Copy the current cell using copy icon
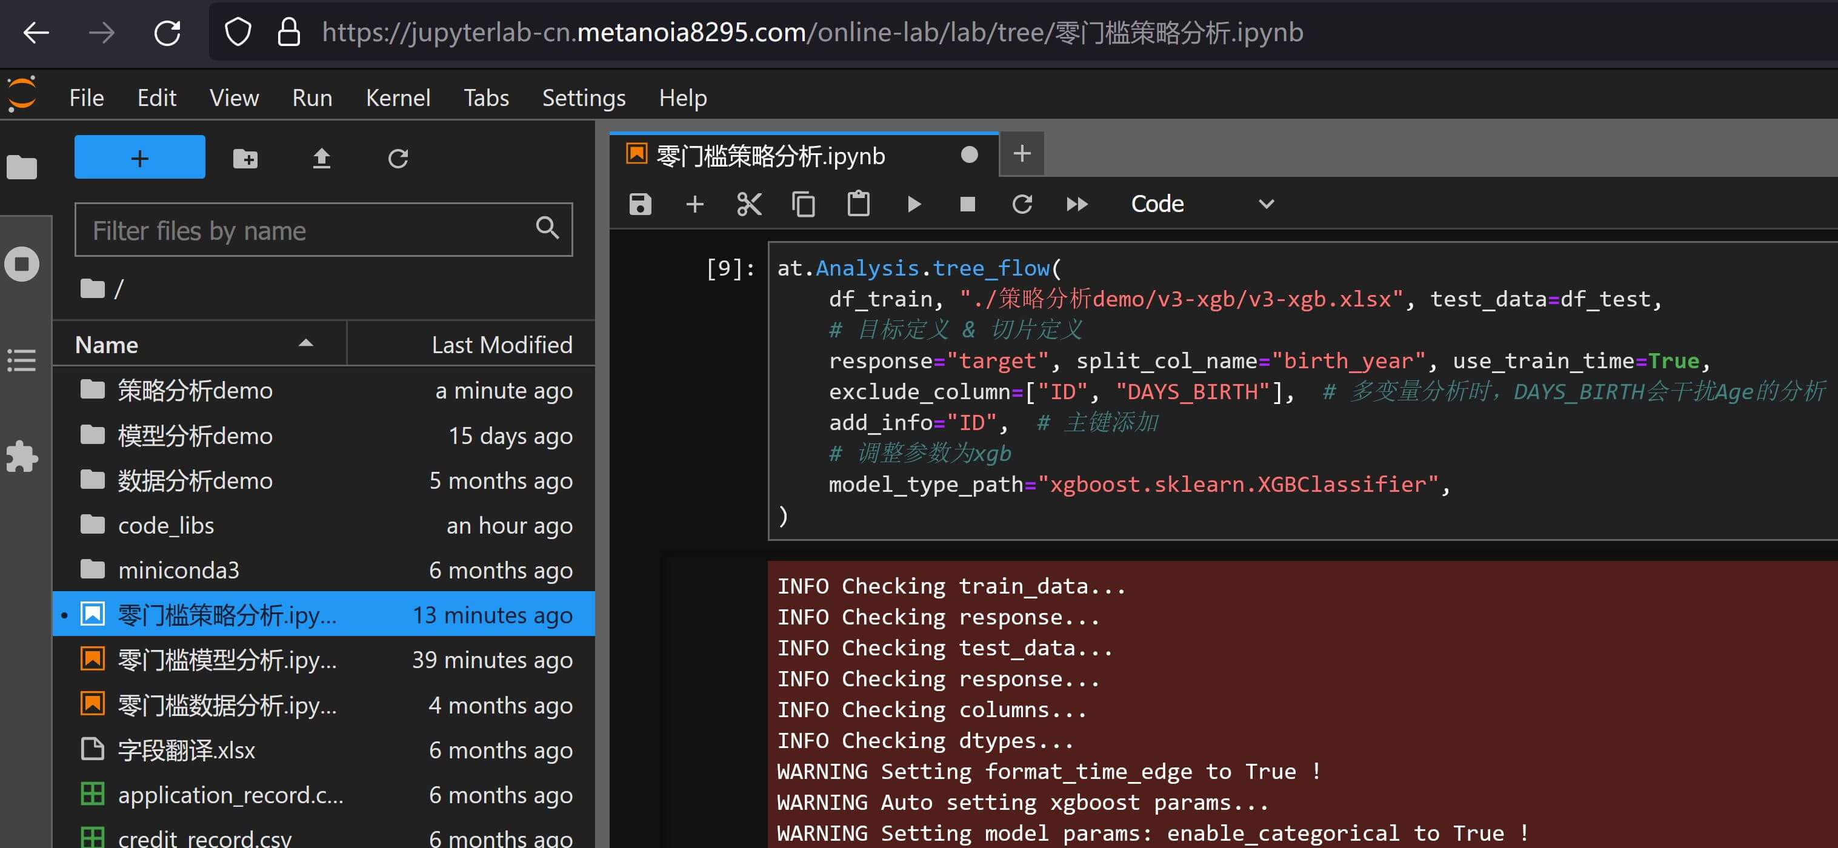1838x848 pixels. click(x=804, y=204)
